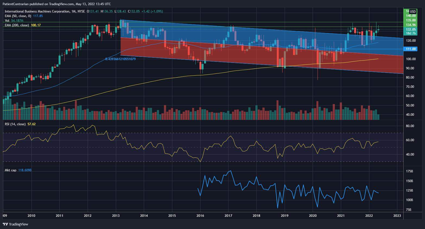Click the 2010 year label on time axis

tap(31, 216)
